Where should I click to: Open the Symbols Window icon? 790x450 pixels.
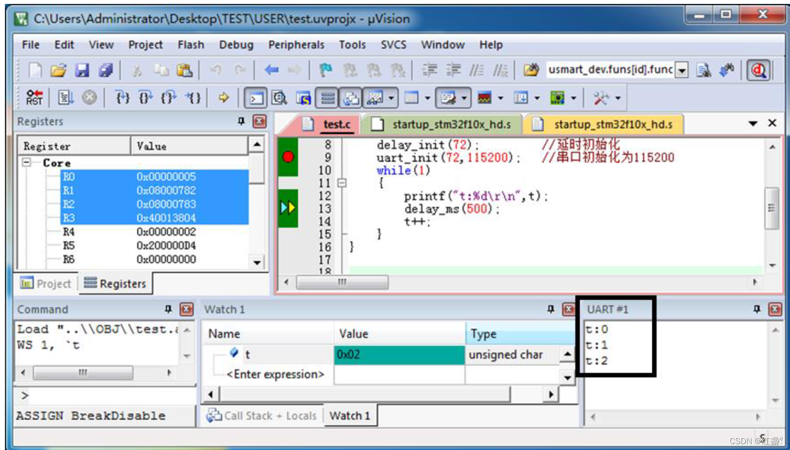click(303, 98)
